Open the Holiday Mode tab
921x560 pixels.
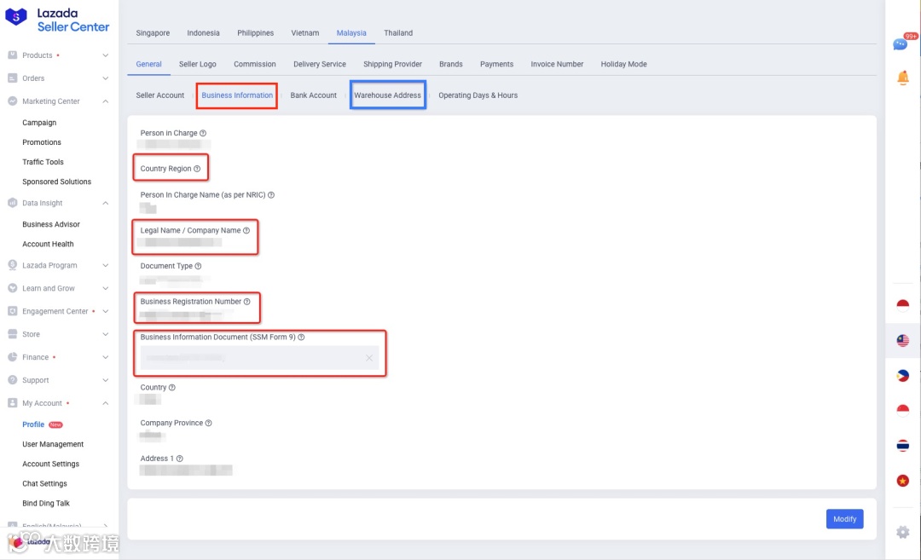pos(623,64)
